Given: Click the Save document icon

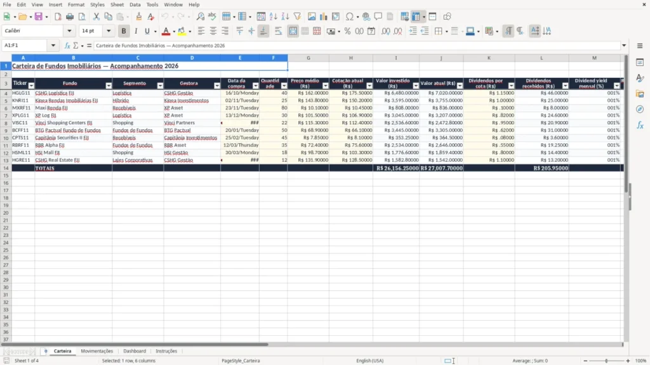Looking at the screenshot, I should pos(38,16).
